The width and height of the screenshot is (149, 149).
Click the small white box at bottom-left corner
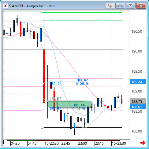click(6, 143)
